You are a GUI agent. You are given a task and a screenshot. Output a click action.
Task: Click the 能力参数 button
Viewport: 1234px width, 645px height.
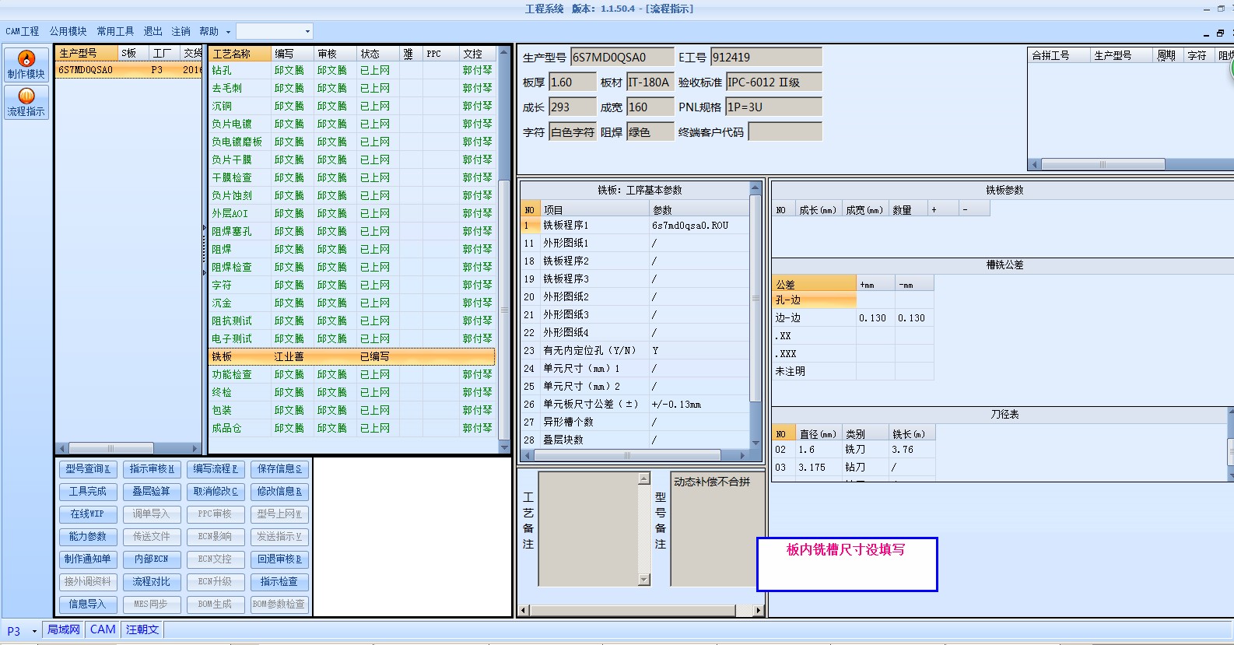(88, 537)
